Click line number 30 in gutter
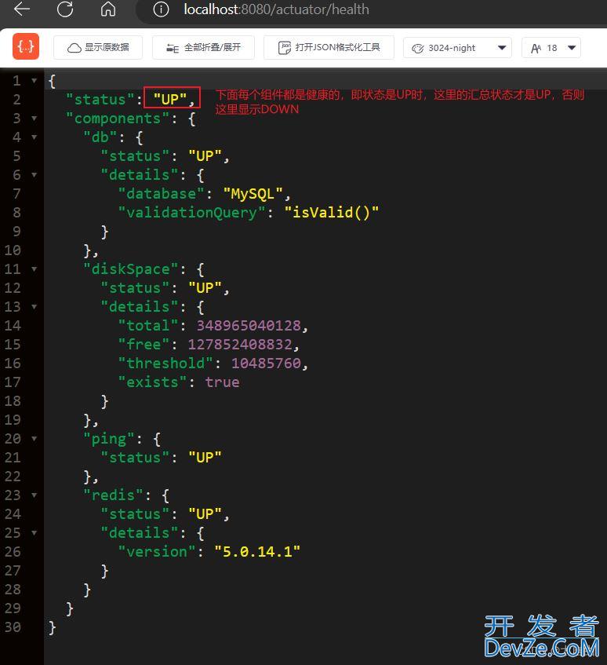 point(13,627)
